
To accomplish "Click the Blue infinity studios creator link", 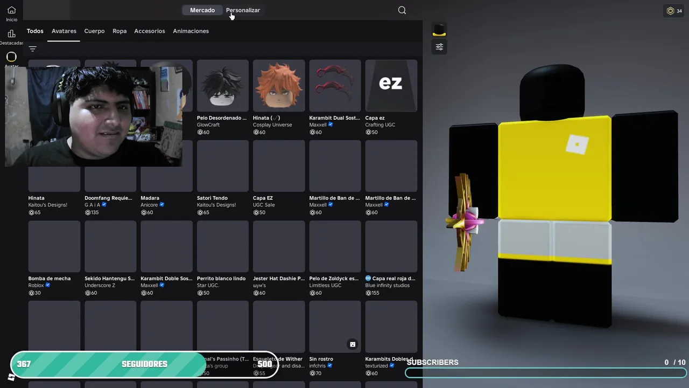I will 387,286.
